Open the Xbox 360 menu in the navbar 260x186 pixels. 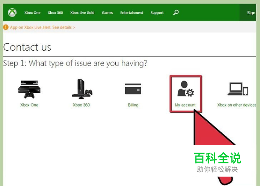click(55, 13)
